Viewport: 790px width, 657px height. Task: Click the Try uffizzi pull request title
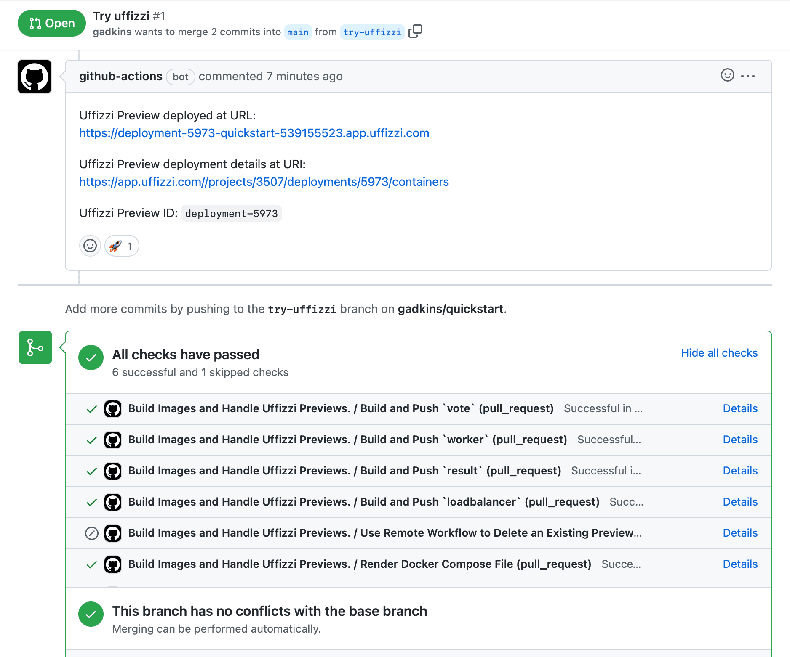coord(121,16)
